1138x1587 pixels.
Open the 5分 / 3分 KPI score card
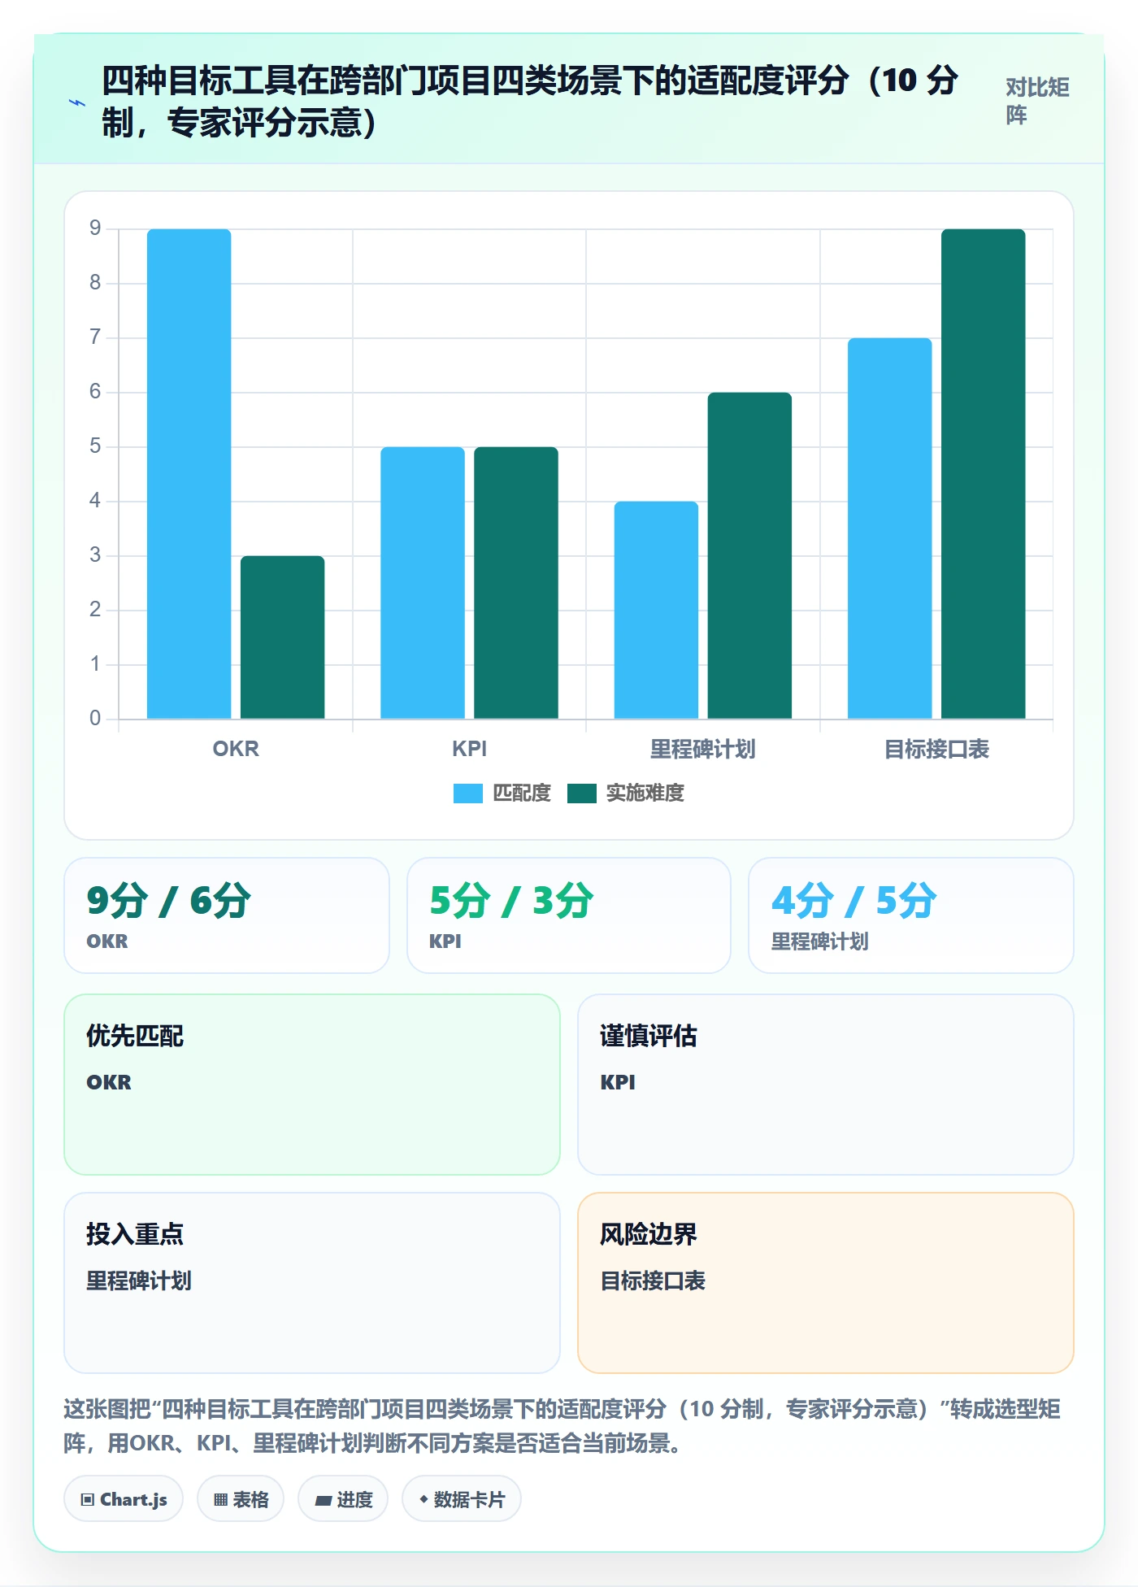pyautogui.click(x=569, y=915)
